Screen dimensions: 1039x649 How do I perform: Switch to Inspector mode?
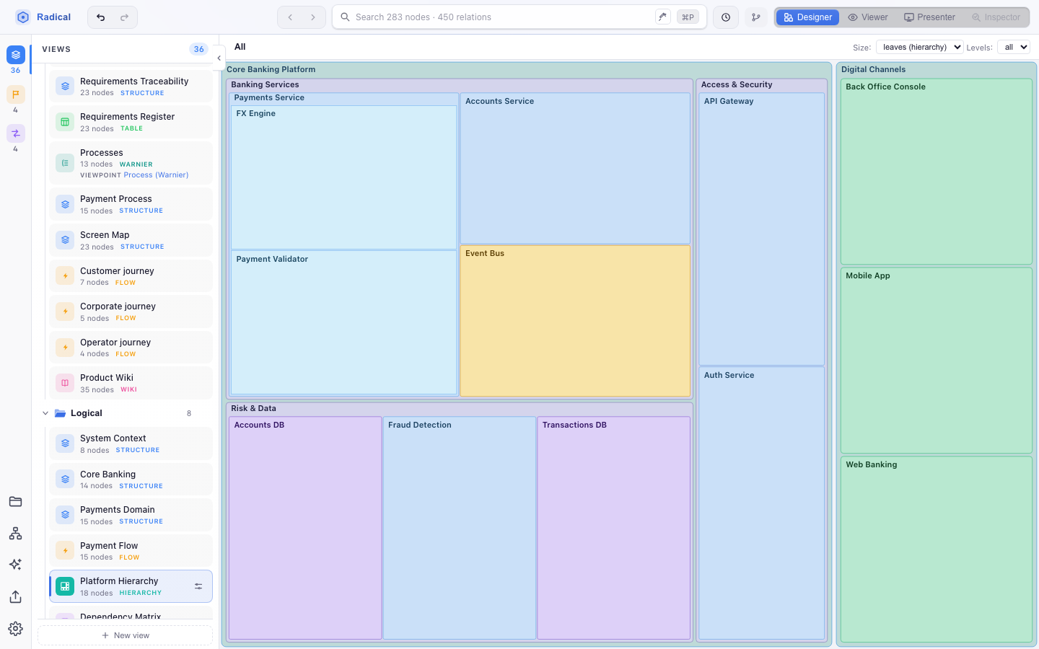click(x=996, y=17)
